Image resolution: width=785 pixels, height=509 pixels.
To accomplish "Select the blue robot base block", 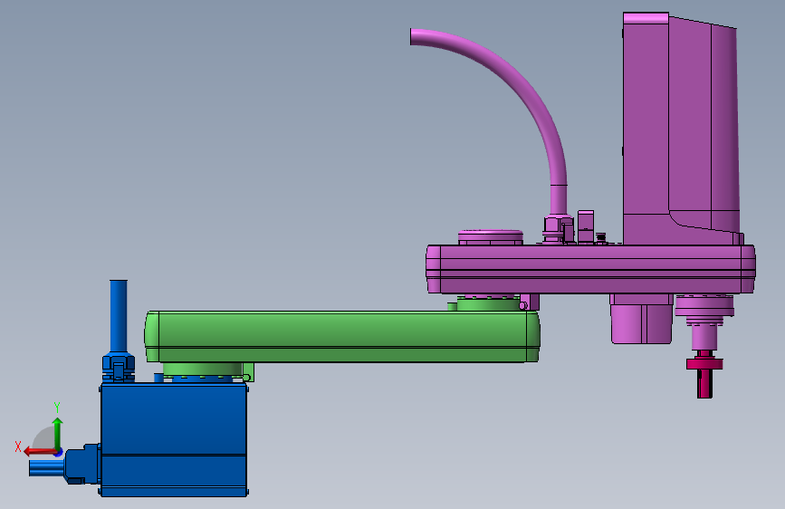I will [174, 439].
